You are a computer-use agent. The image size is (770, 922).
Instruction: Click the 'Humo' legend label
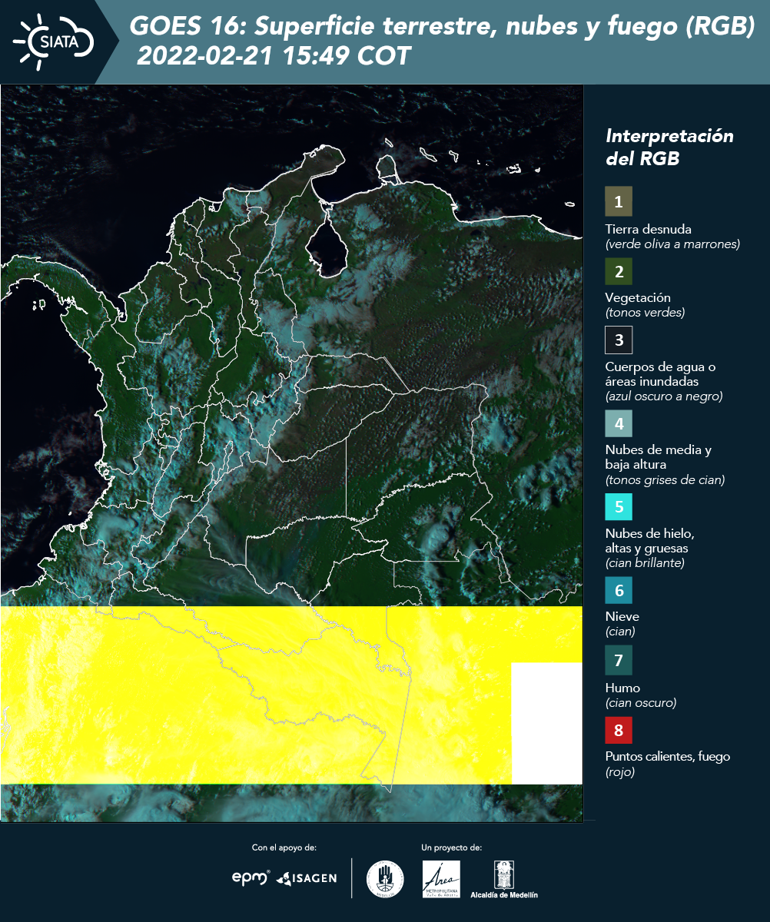622,688
